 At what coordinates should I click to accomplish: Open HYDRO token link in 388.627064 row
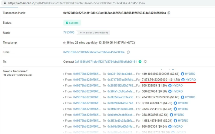point(177,91)
